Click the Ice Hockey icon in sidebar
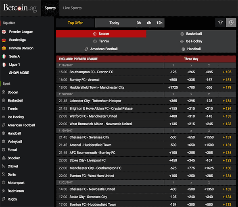Viewport: 238px width, 207px height. [4, 117]
